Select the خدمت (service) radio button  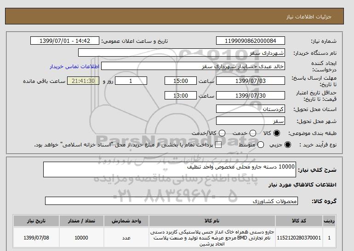coord(253,133)
